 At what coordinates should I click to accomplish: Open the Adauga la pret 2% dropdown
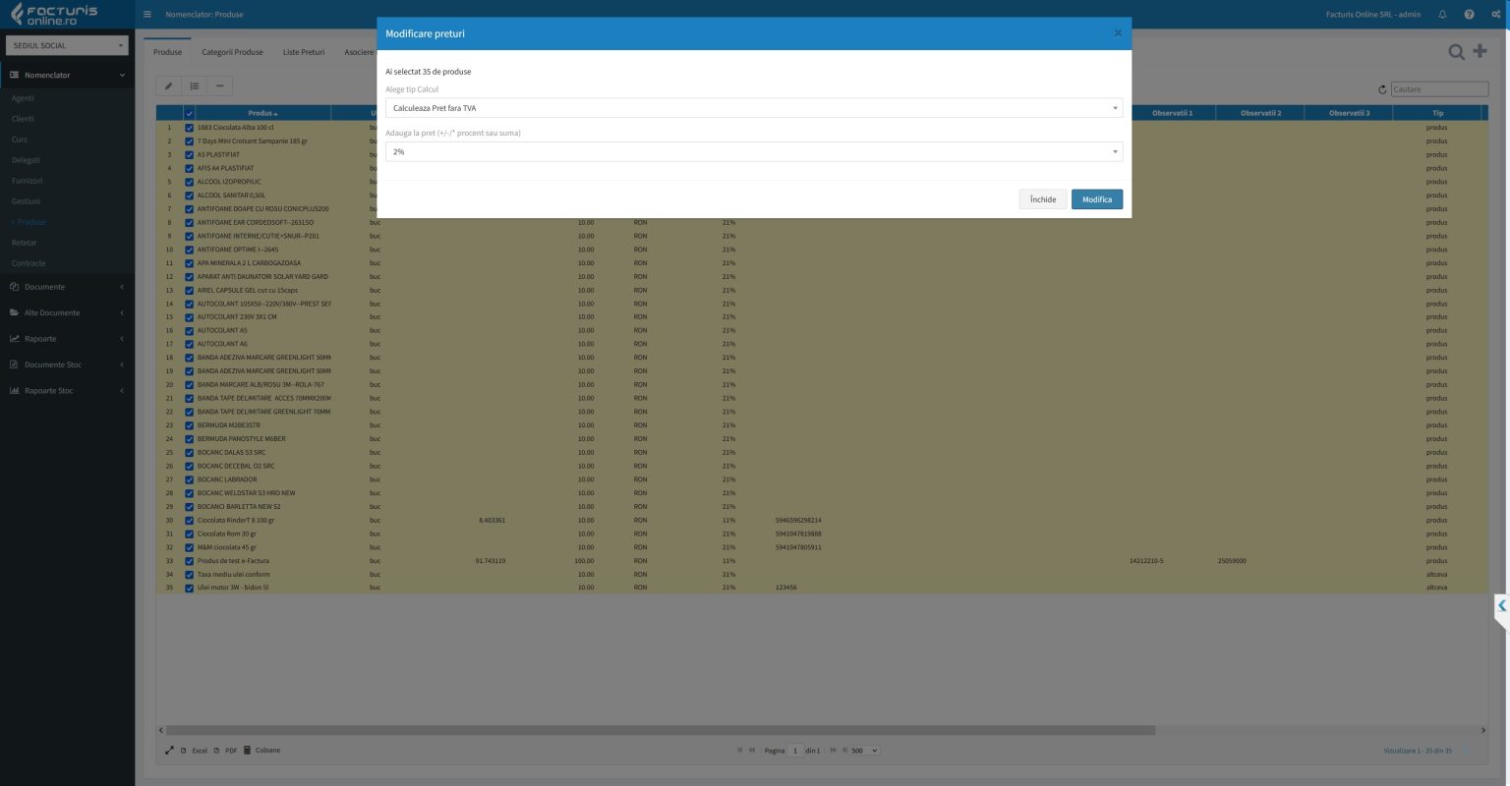point(753,152)
